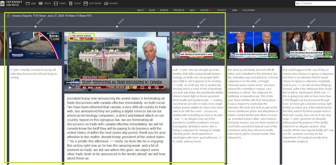This screenshot has width=336, height=165.
Task: Jump to the 10:54 am timeline marker
Action: pos(198,27)
